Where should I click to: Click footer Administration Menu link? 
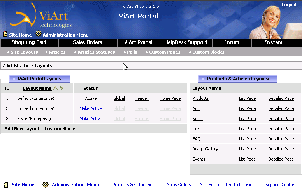(x=75, y=185)
